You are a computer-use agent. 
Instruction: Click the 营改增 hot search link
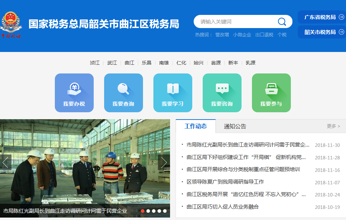tap(222, 35)
